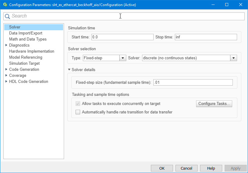Toggle automatic rate transition handling checkbox
Image resolution: width=248 pixels, height=173 pixels.
coord(78,112)
